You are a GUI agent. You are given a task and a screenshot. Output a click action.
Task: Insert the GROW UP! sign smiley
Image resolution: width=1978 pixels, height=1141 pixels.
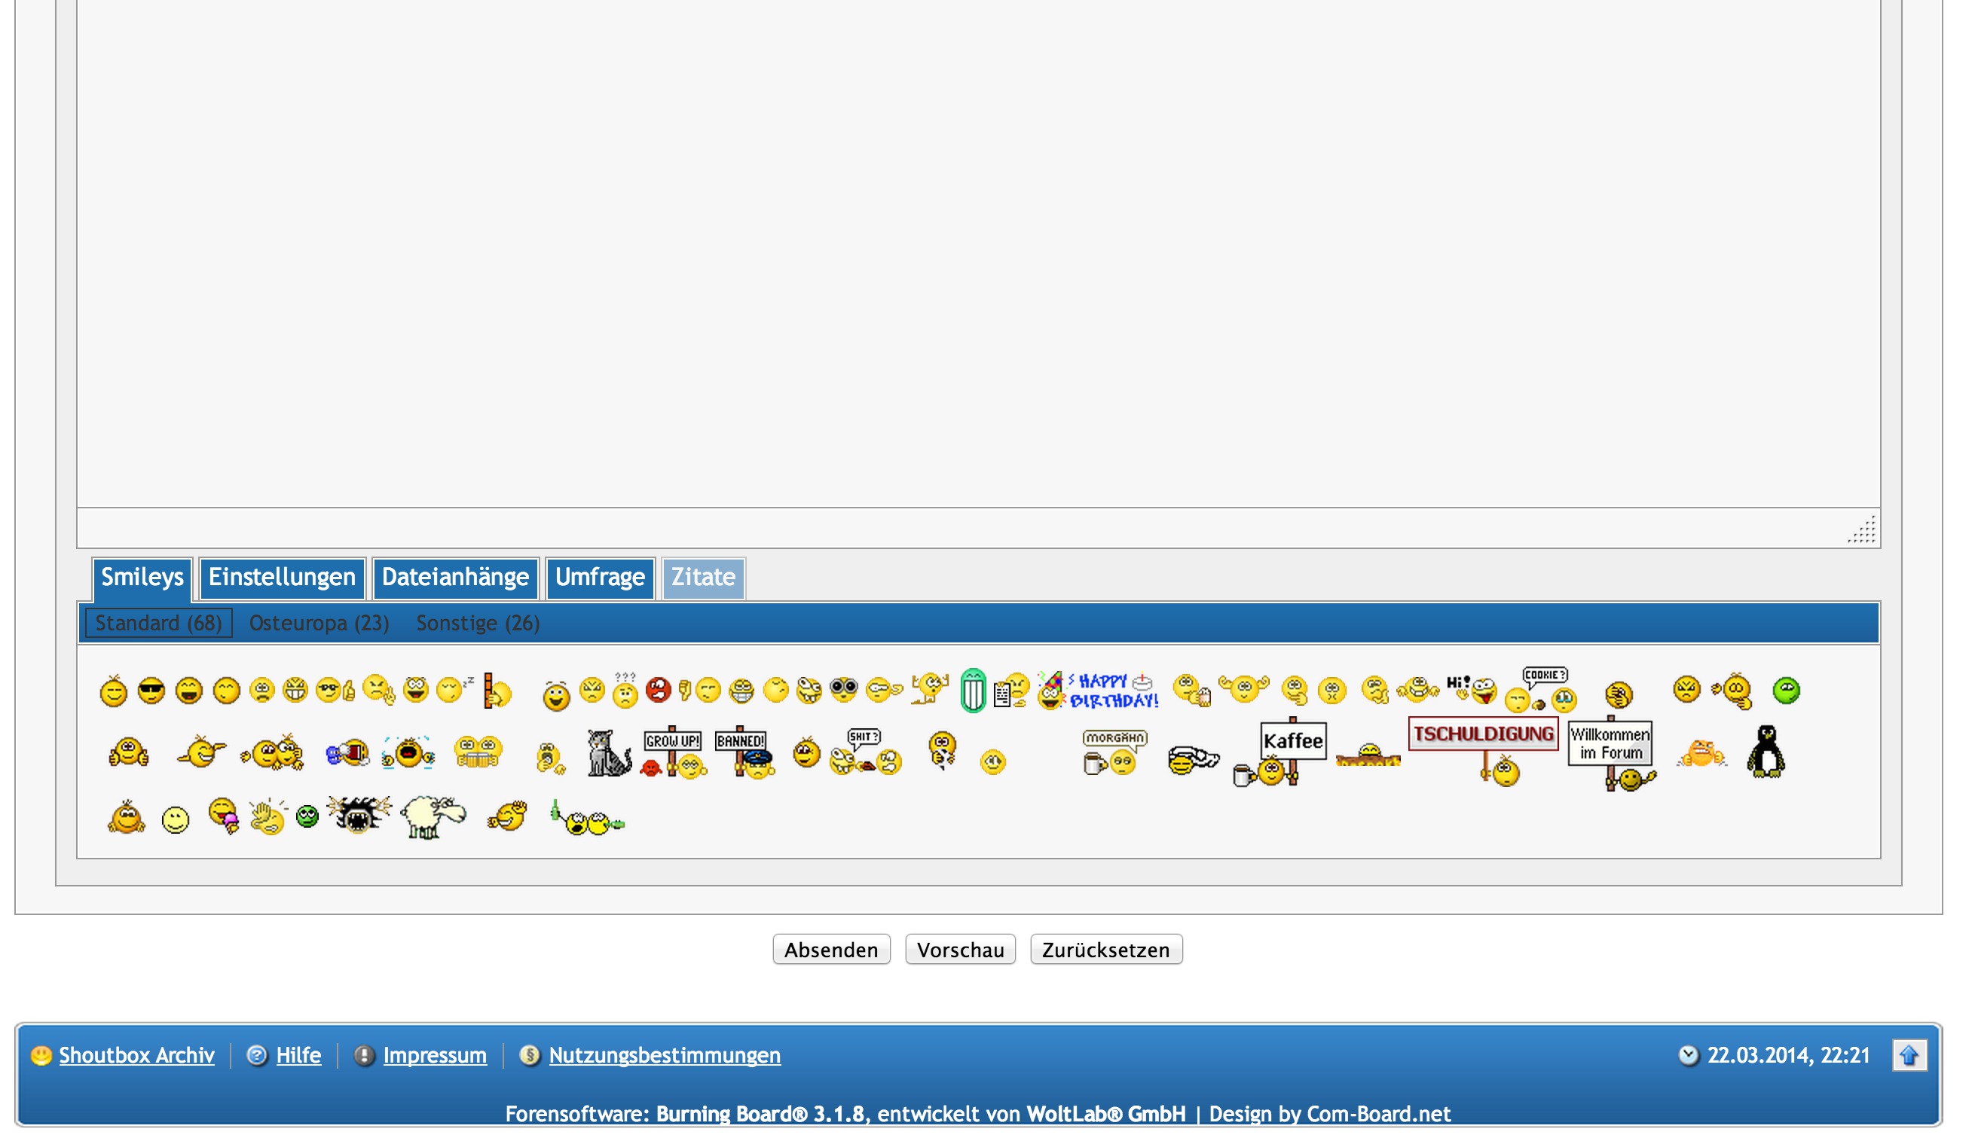point(673,752)
